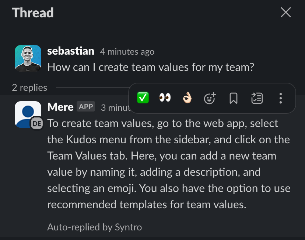
Task: Close the Thread panel
Action: pyautogui.click(x=286, y=12)
